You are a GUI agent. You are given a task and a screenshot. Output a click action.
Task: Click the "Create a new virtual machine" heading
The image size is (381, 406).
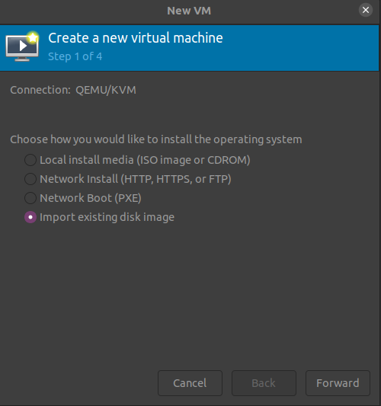(x=136, y=38)
